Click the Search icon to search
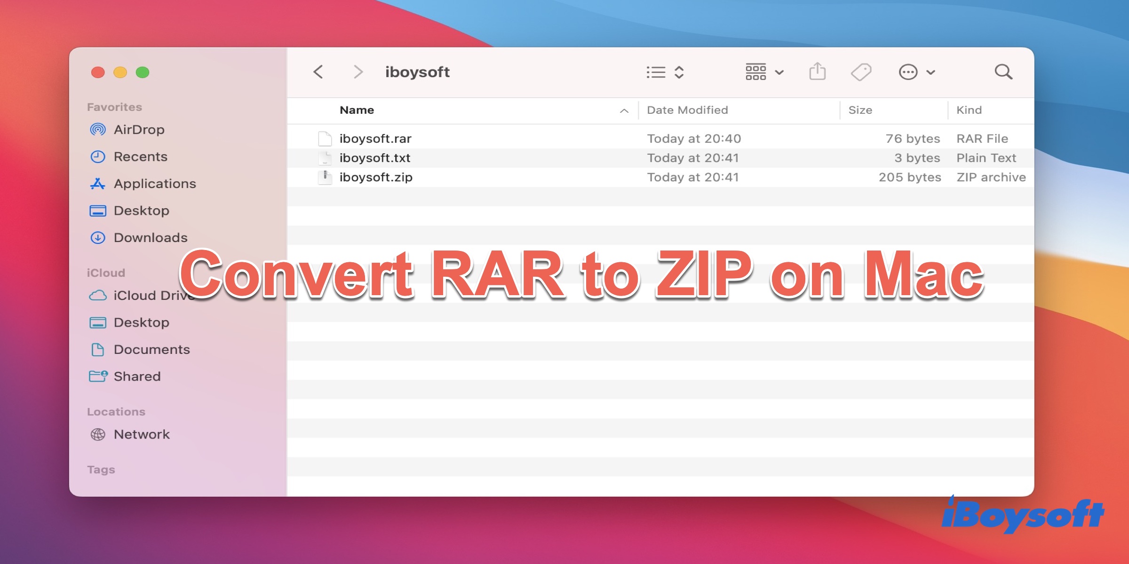The height and width of the screenshot is (564, 1129). pos(1005,71)
